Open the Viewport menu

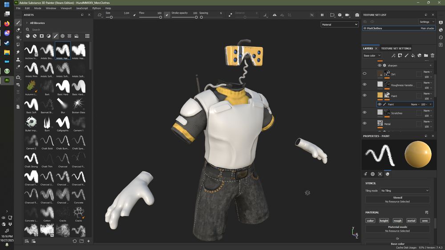click(66, 8)
